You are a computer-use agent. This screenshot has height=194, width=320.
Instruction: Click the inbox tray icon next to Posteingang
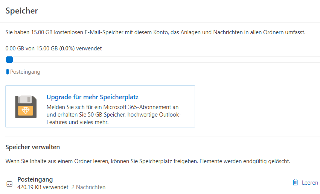(x=10, y=184)
